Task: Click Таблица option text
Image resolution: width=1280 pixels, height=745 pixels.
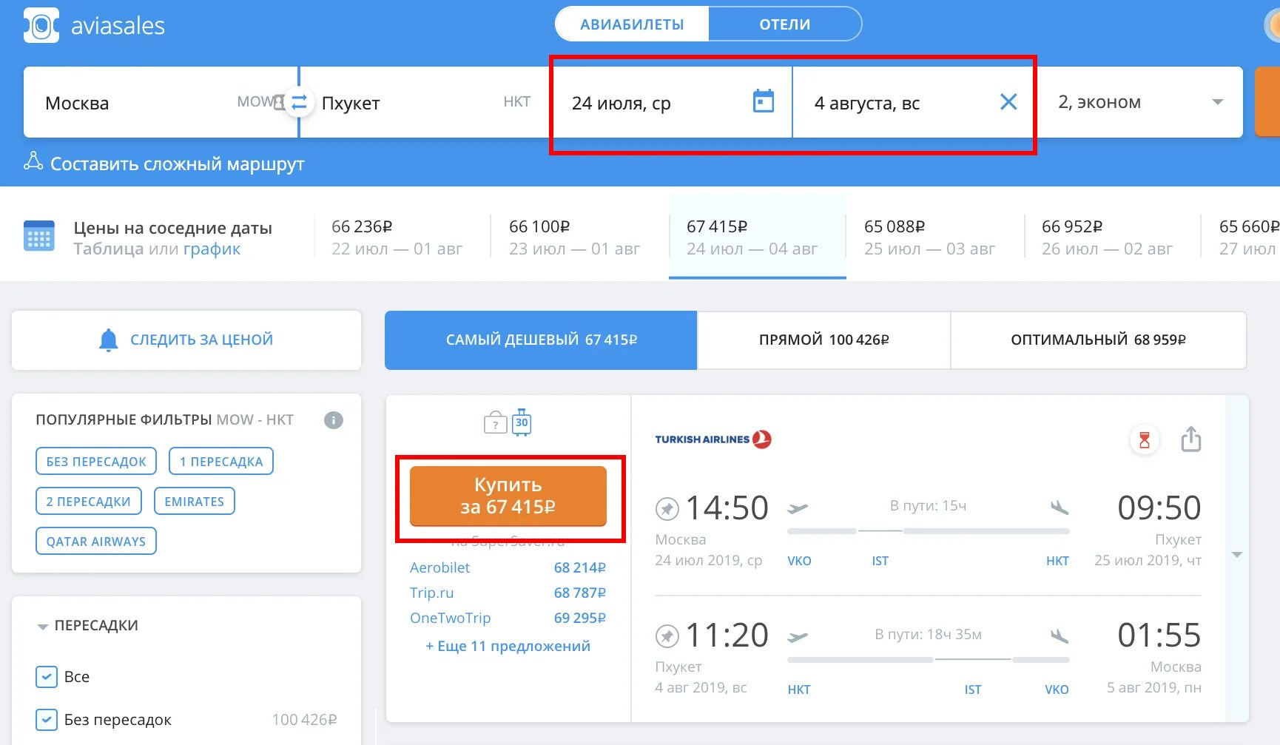Action: [109, 249]
